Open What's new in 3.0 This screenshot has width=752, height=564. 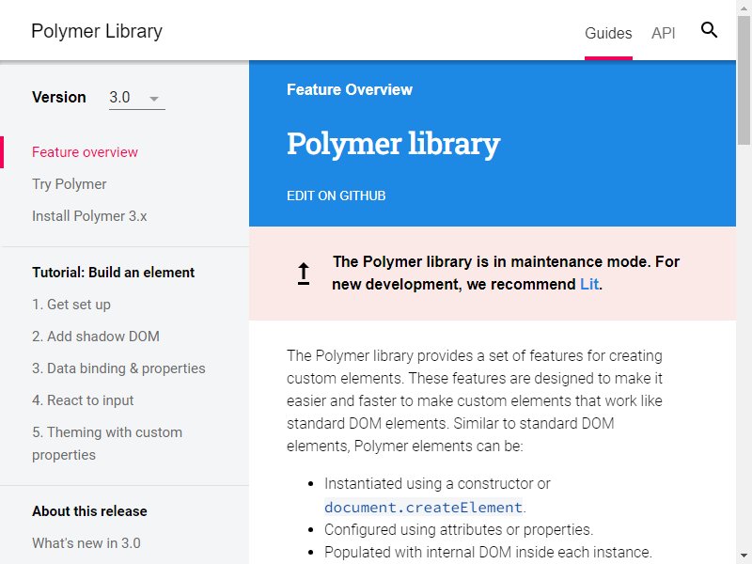[x=86, y=543]
